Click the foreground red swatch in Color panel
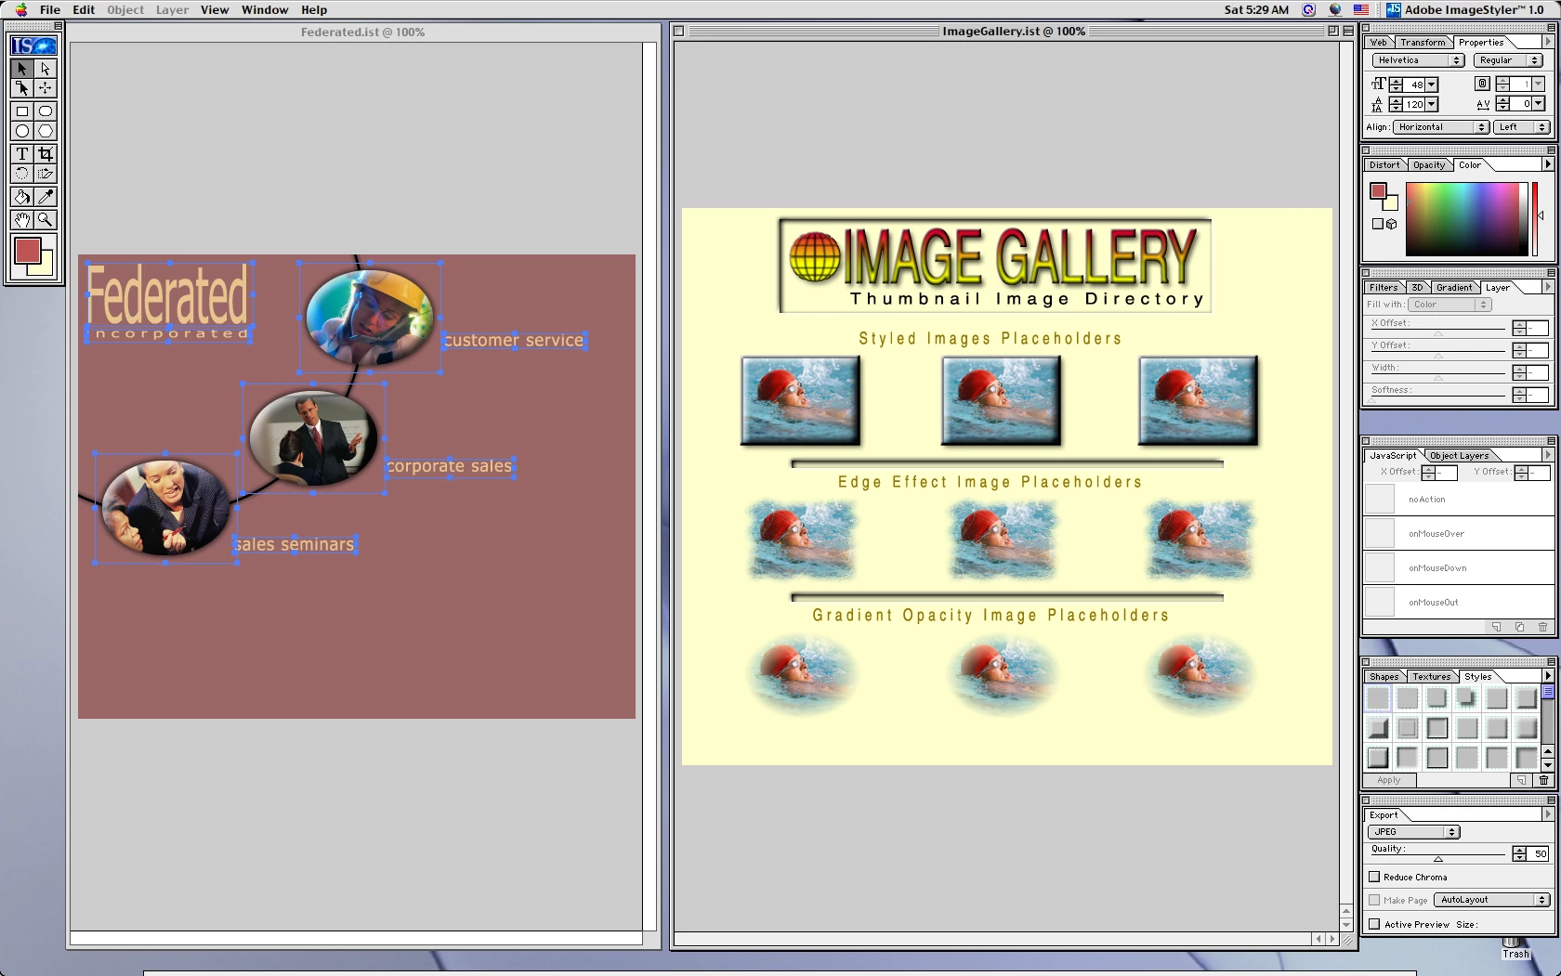Screen dimensions: 1561x976 (1379, 191)
